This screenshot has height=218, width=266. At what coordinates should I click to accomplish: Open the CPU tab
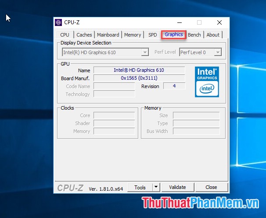click(x=65, y=35)
